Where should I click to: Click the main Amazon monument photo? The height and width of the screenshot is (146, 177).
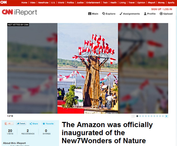tap(88, 68)
